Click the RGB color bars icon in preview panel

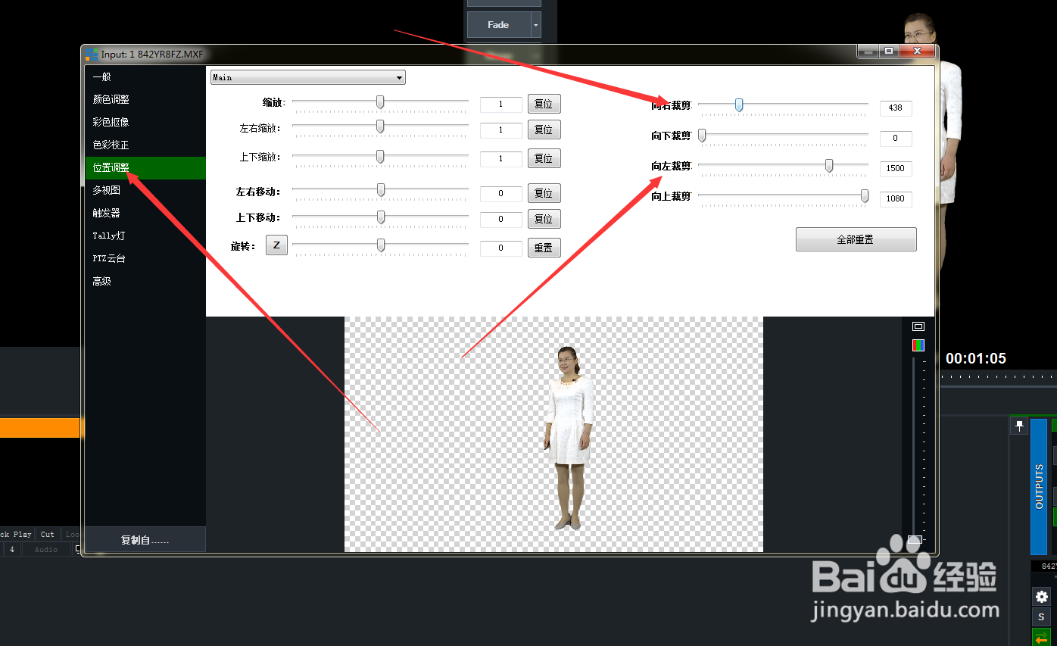(918, 345)
